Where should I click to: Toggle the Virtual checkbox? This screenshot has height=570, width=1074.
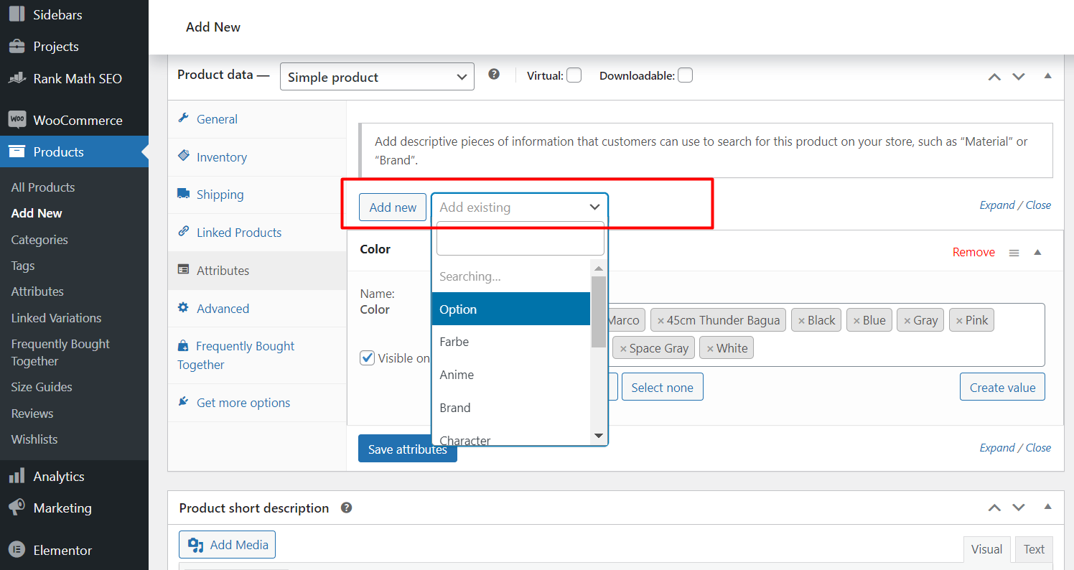click(574, 75)
